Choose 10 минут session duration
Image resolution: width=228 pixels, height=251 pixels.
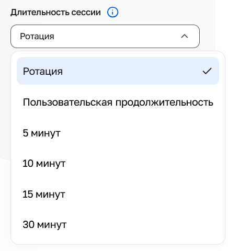pyautogui.click(x=118, y=164)
